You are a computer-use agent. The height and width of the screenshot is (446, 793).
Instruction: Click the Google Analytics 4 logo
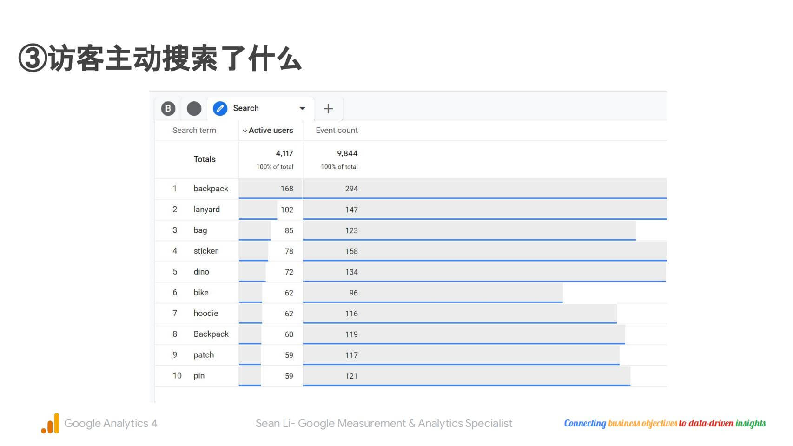pyautogui.click(x=50, y=423)
